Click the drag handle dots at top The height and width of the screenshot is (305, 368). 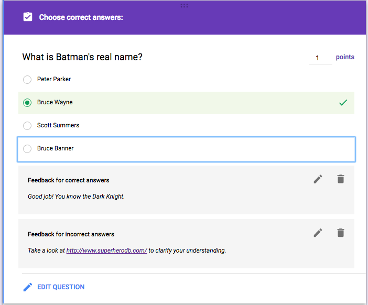pos(184,5)
